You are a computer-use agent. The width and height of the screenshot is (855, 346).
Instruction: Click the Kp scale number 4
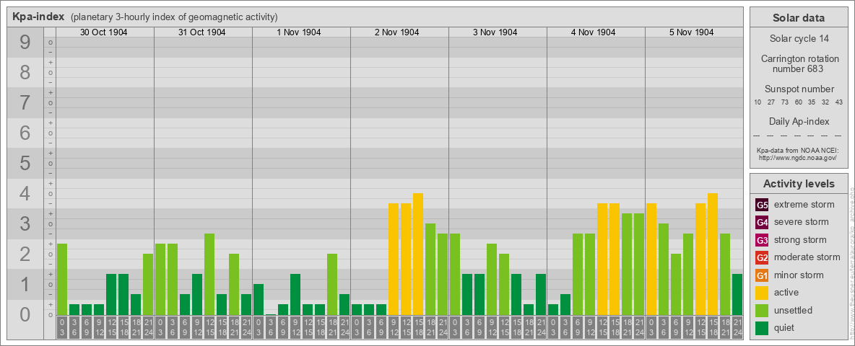coord(25,194)
